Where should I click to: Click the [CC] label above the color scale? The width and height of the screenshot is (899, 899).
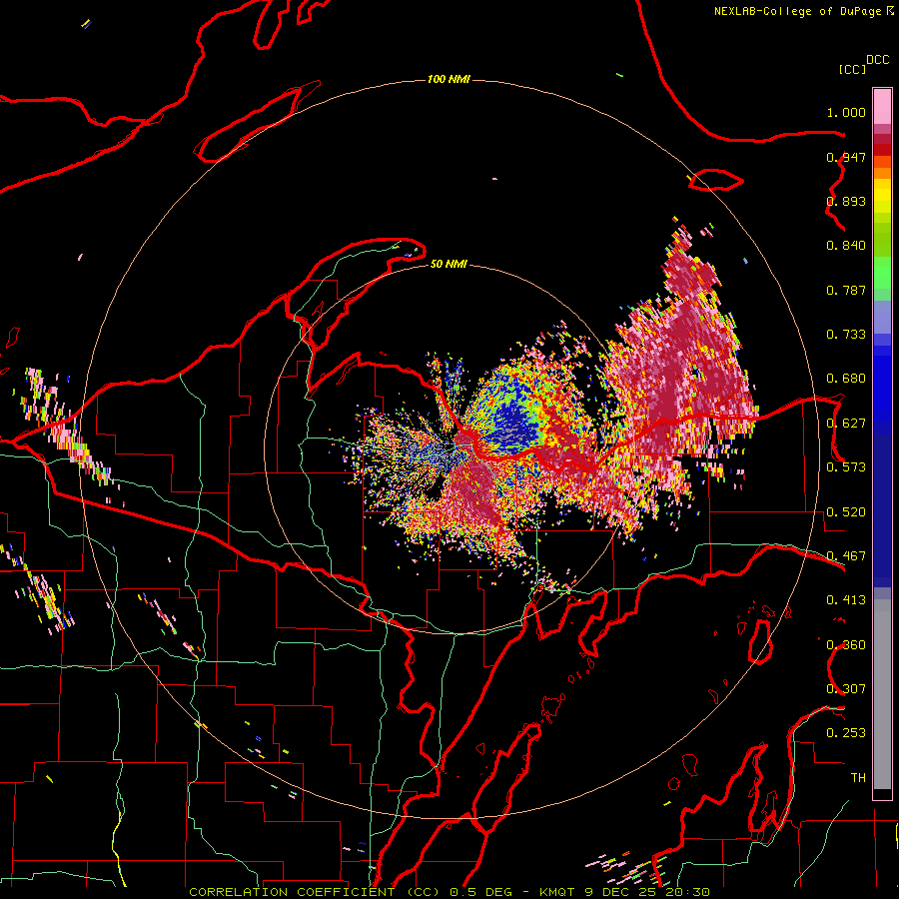852,69
